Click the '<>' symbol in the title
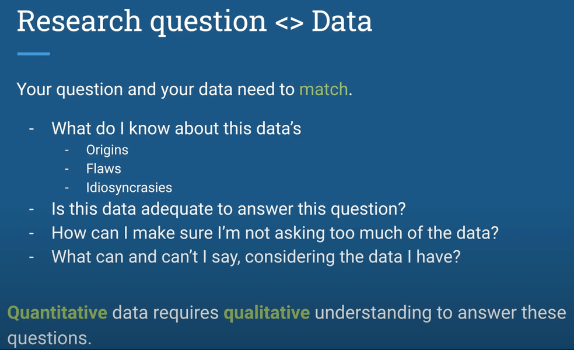 (x=289, y=23)
